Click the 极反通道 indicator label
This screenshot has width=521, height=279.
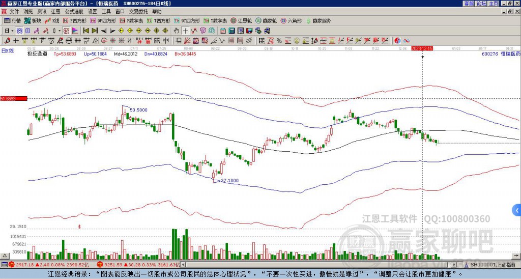pos(37,53)
